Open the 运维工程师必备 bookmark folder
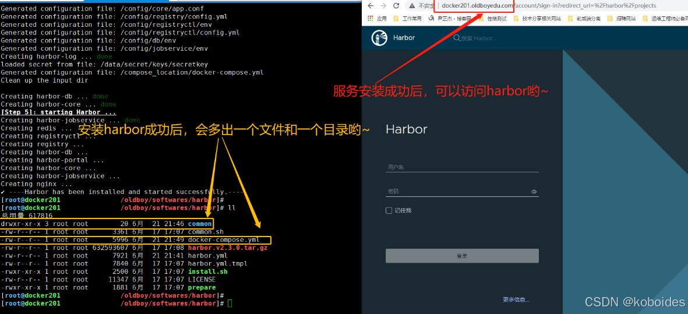Viewport: 688px width, 314px height. [x=664, y=19]
